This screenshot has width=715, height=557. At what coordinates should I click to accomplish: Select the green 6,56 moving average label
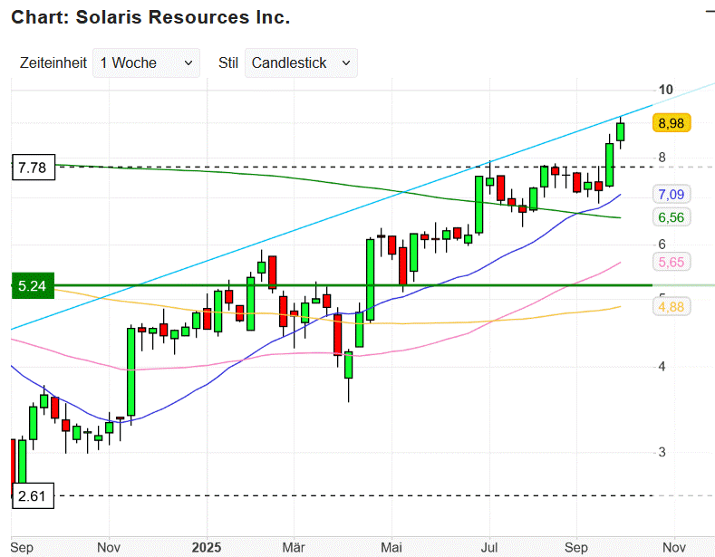671,217
